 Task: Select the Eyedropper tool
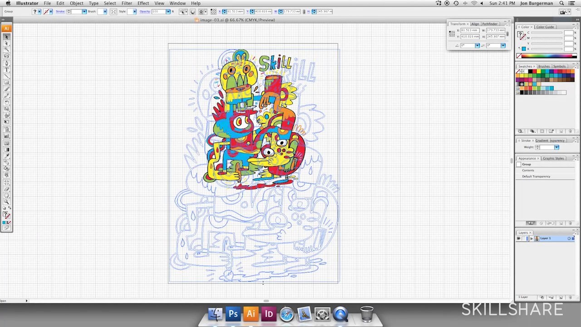coord(6,156)
